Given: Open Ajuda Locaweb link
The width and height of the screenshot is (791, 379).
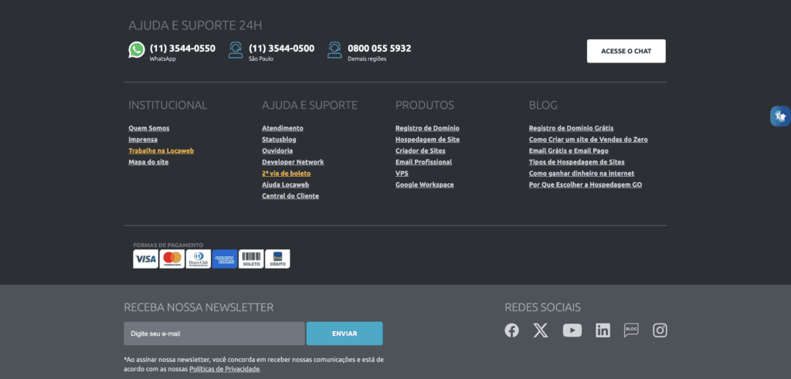Looking at the screenshot, I should (285, 185).
